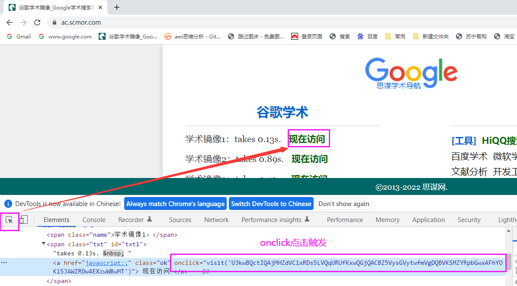Switch to the Memory tab

[387, 220]
